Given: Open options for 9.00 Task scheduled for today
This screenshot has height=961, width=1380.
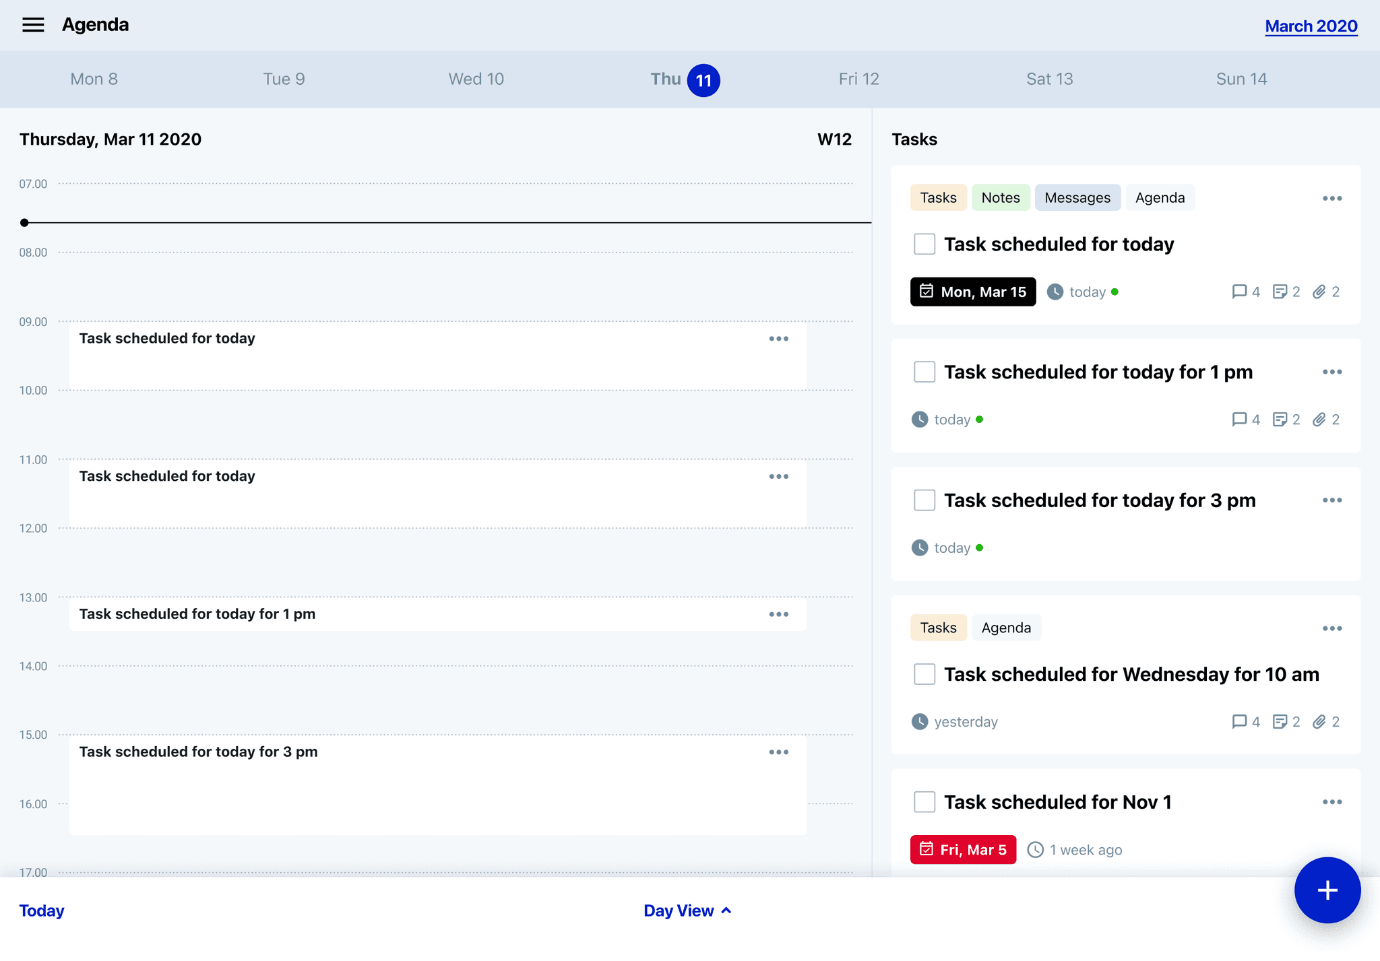Looking at the screenshot, I should [x=778, y=339].
